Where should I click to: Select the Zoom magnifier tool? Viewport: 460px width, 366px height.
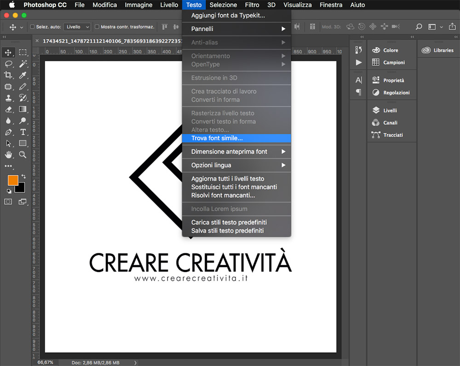[23, 154]
